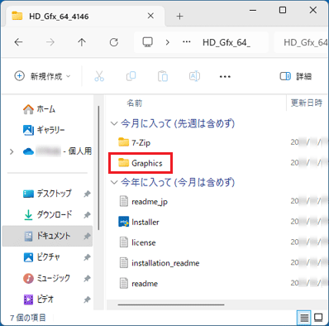Select the OneDrive 個人用 entry
This screenshot has height=326, width=329.
[57, 151]
